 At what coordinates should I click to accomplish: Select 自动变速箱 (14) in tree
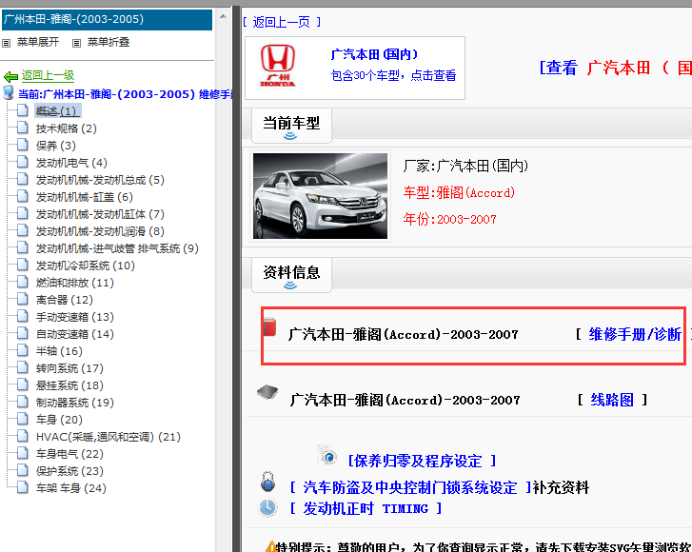tap(75, 334)
